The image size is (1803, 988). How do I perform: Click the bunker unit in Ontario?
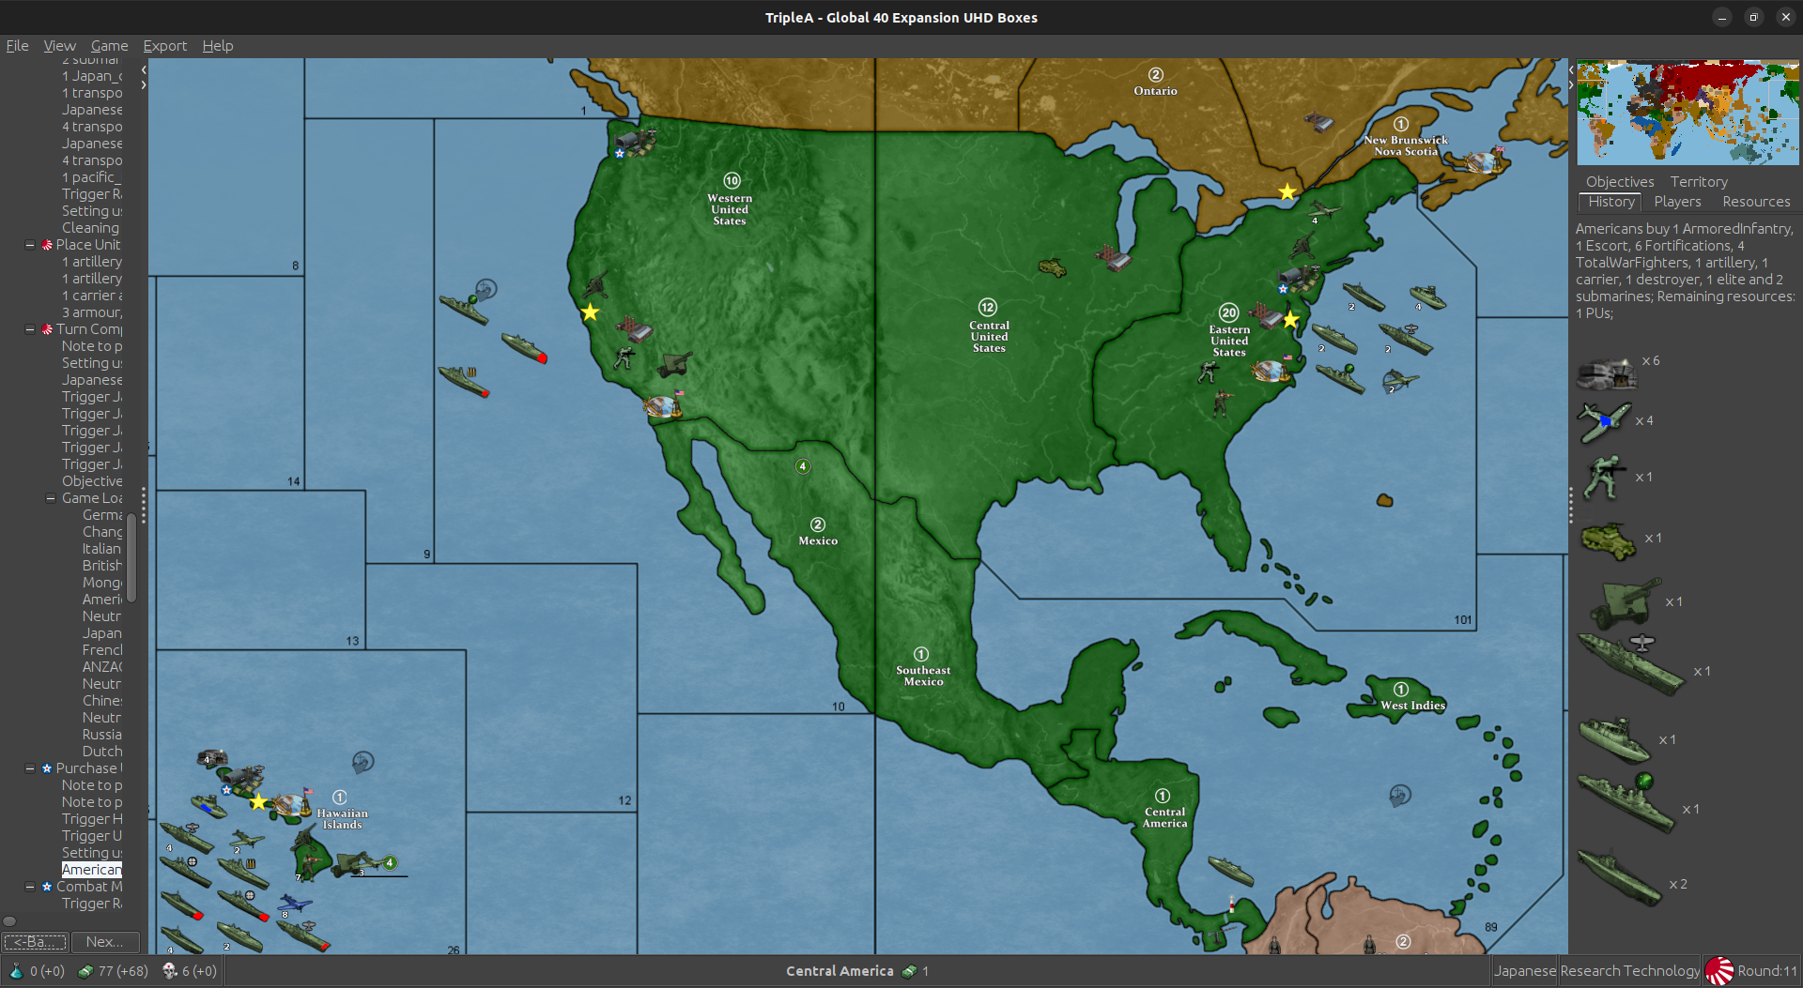1318,122
